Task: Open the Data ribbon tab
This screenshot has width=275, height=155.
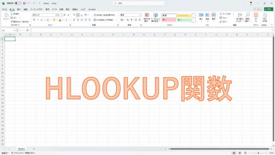Action: point(55,9)
